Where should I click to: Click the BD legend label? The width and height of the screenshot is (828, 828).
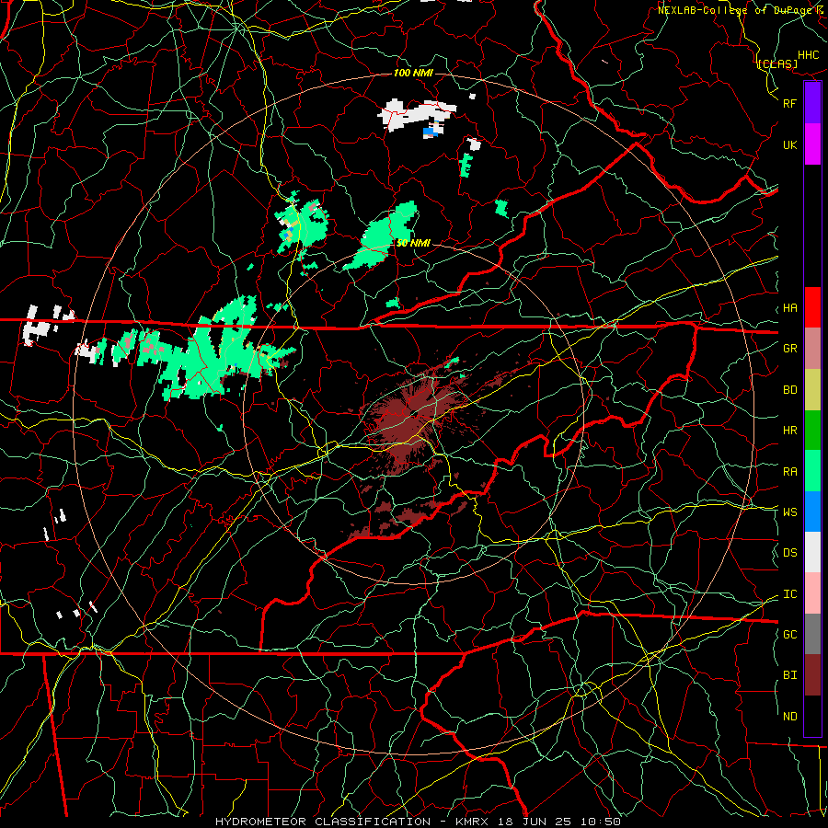(789, 390)
